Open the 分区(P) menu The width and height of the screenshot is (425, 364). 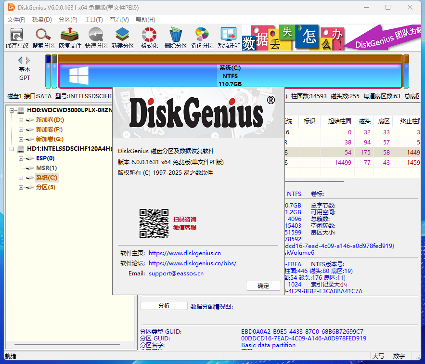pos(68,20)
